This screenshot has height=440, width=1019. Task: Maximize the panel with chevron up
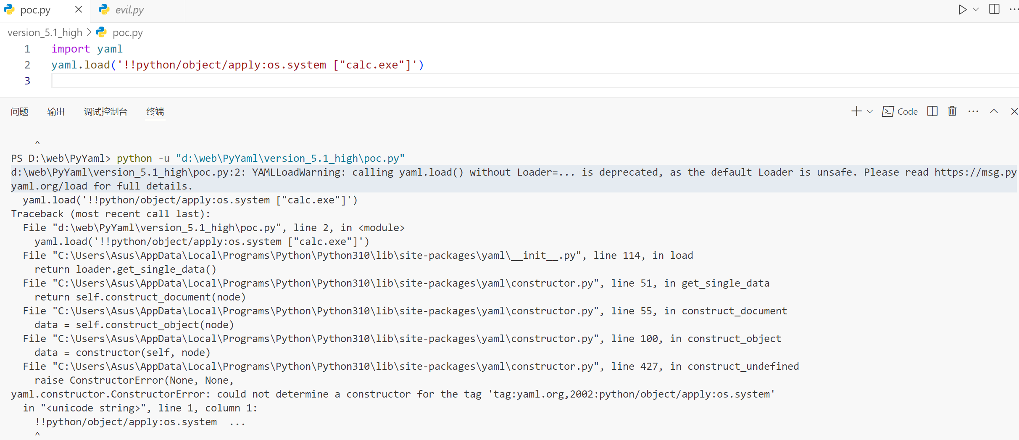click(994, 111)
